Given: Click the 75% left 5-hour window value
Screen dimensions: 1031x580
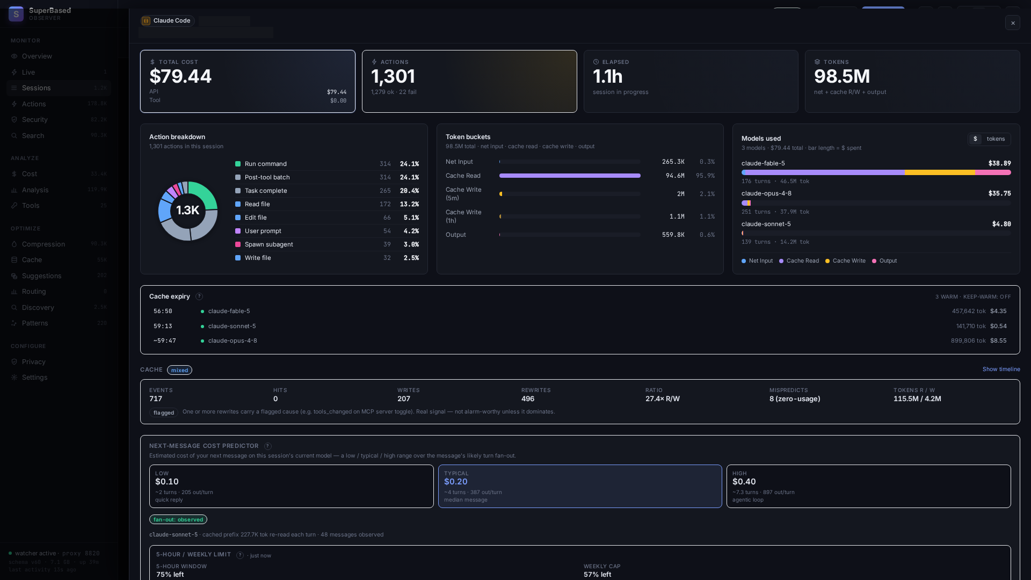Looking at the screenshot, I should [170, 575].
